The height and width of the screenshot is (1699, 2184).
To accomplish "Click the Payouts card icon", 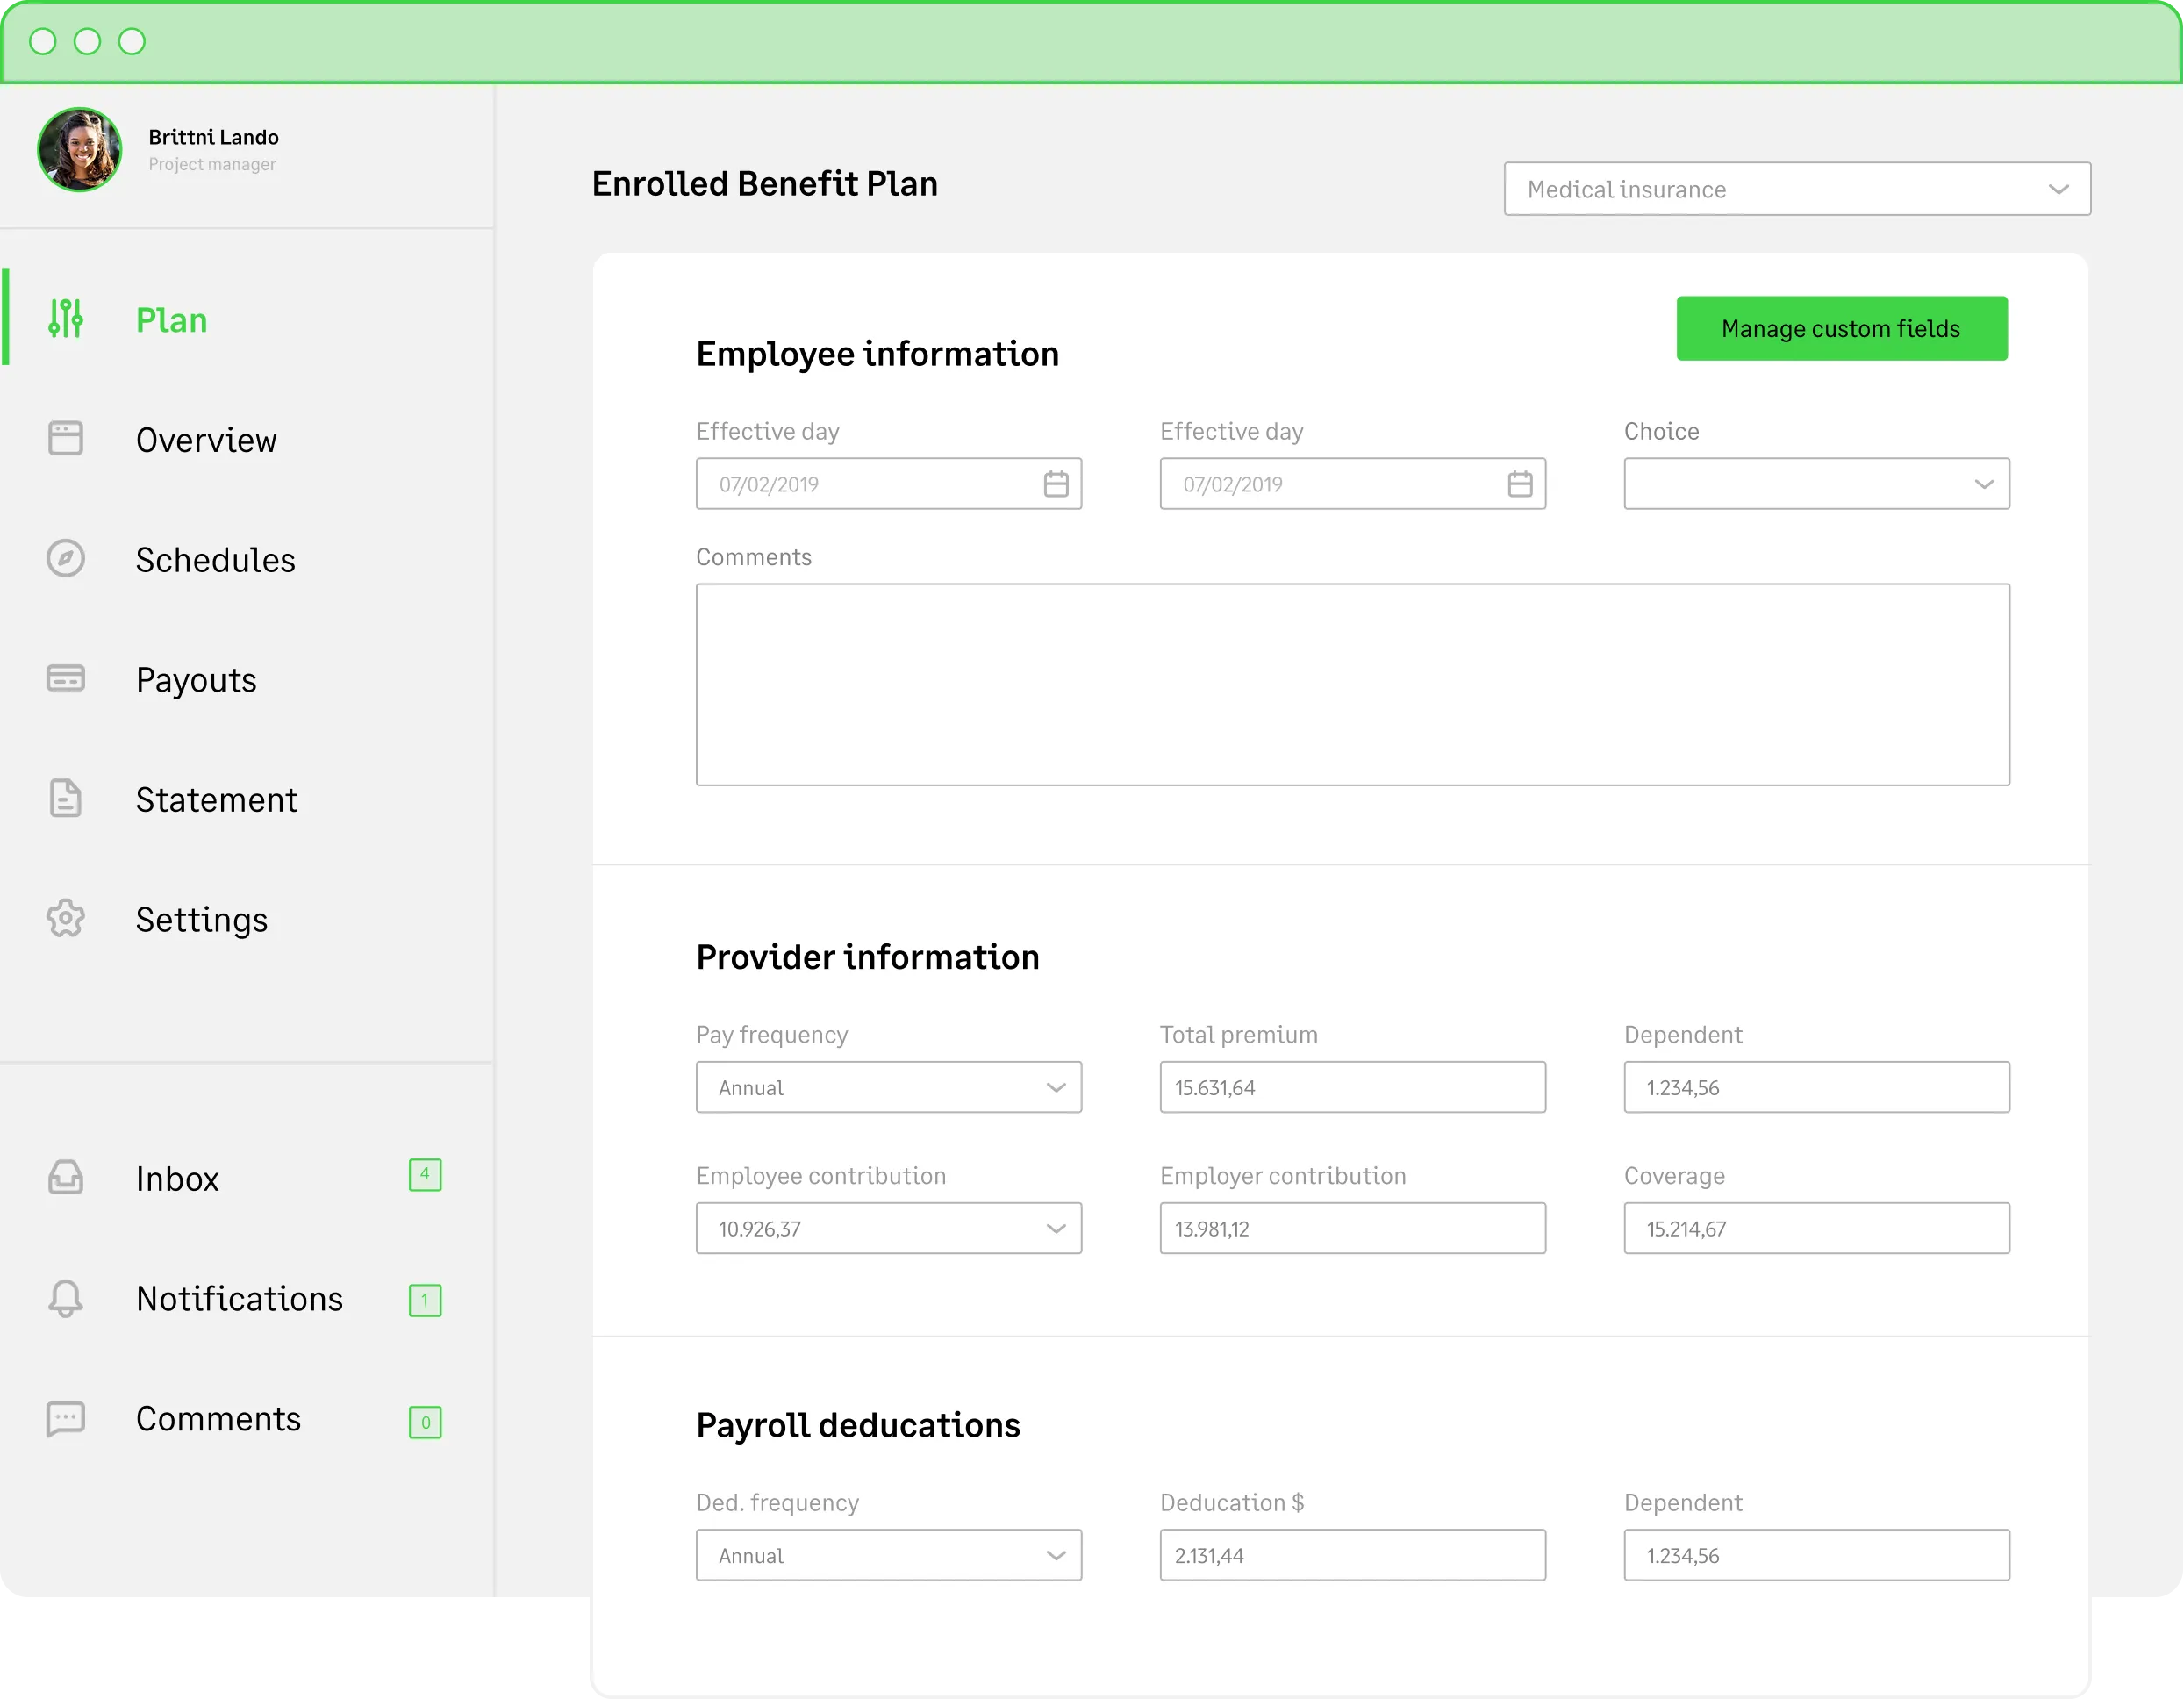I will pos(66,679).
